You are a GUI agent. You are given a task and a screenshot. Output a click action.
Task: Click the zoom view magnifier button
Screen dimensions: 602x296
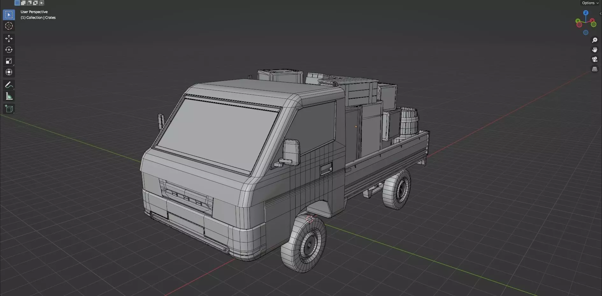594,40
